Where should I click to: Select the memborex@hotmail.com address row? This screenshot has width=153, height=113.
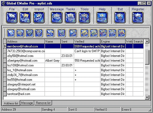click(75, 46)
